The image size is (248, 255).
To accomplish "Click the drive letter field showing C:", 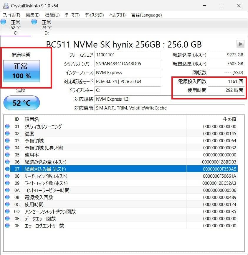I will (x=128, y=90).
